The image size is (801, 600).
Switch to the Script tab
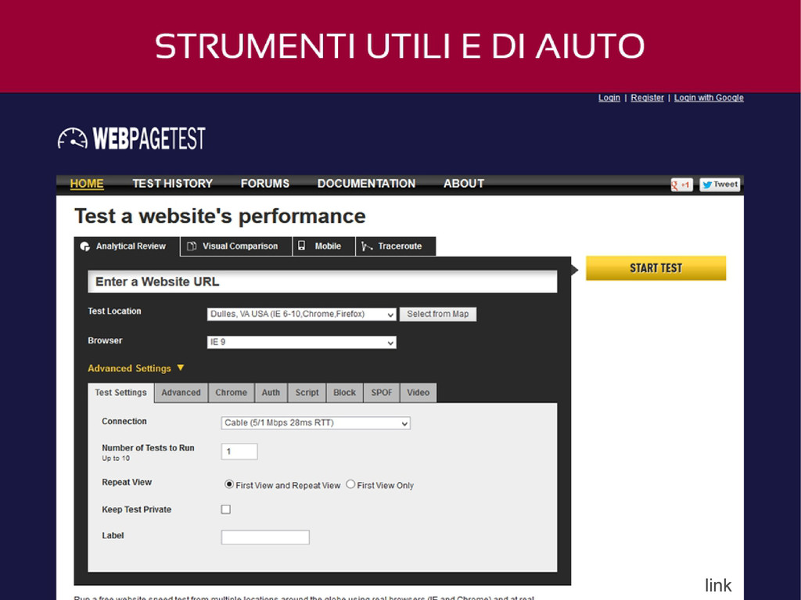307,393
